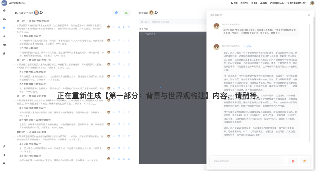This screenshot has height=171, width=316.
Task: Click the bot avatar beside the welcome message
Action: point(217,26)
